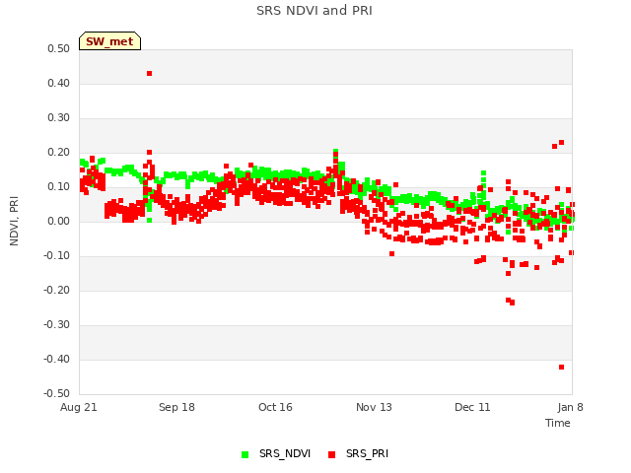Click the 0.30 y-axis tick label
The image size is (631, 473).
58,118
